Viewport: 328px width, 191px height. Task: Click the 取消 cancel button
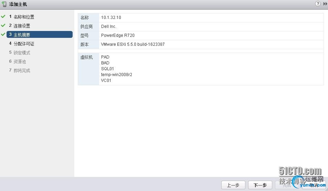click(314, 185)
